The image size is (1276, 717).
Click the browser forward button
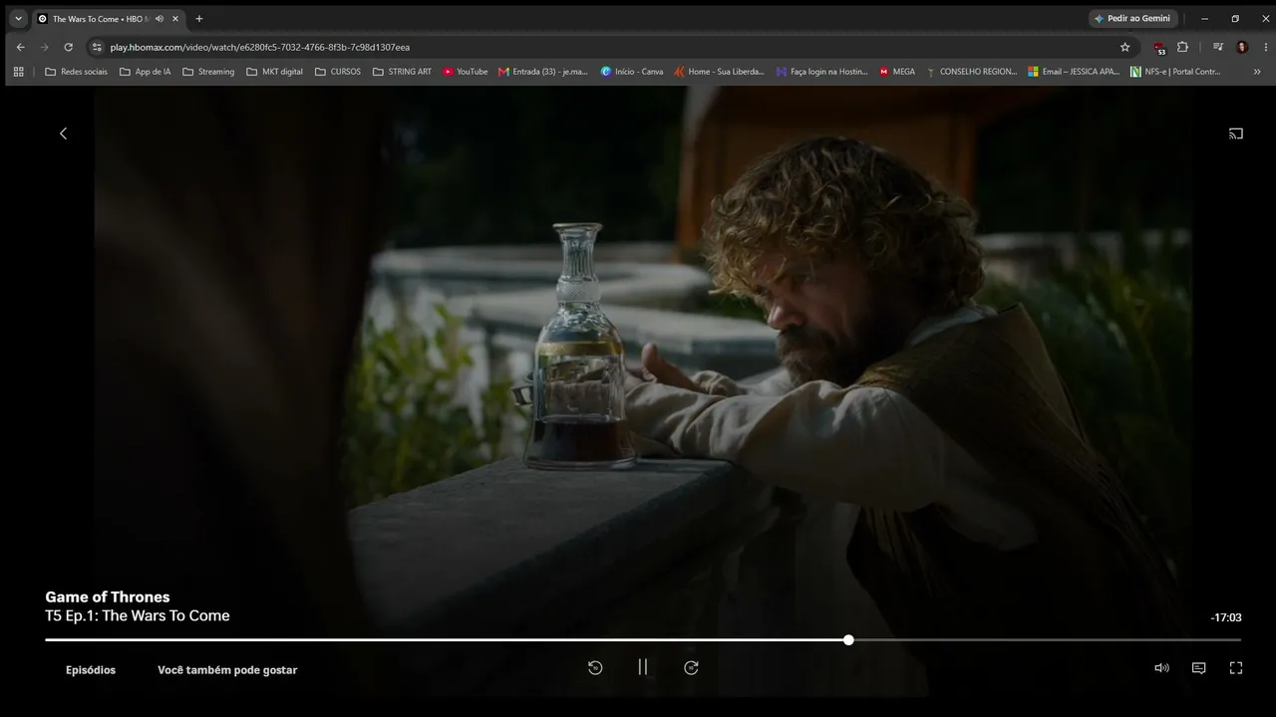tap(44, 47)
